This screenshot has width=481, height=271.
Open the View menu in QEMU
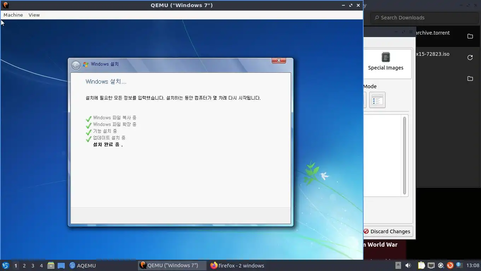click(34, 15)
